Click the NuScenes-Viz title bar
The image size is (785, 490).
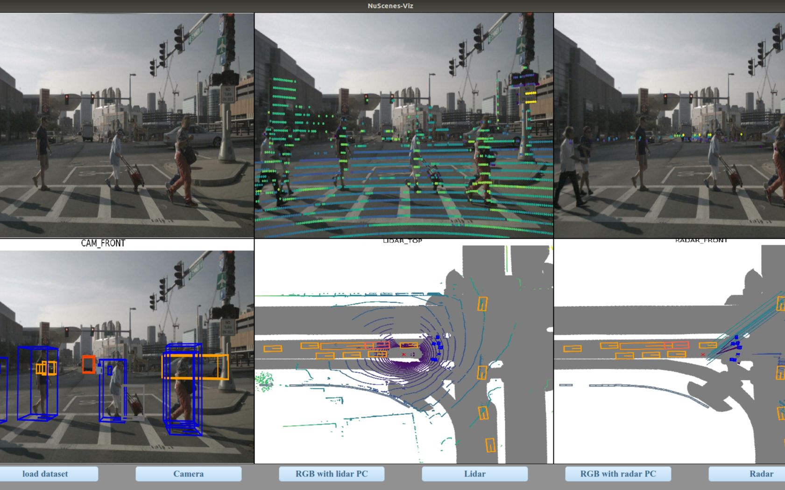pyautogui.click(x=392, y=6)
